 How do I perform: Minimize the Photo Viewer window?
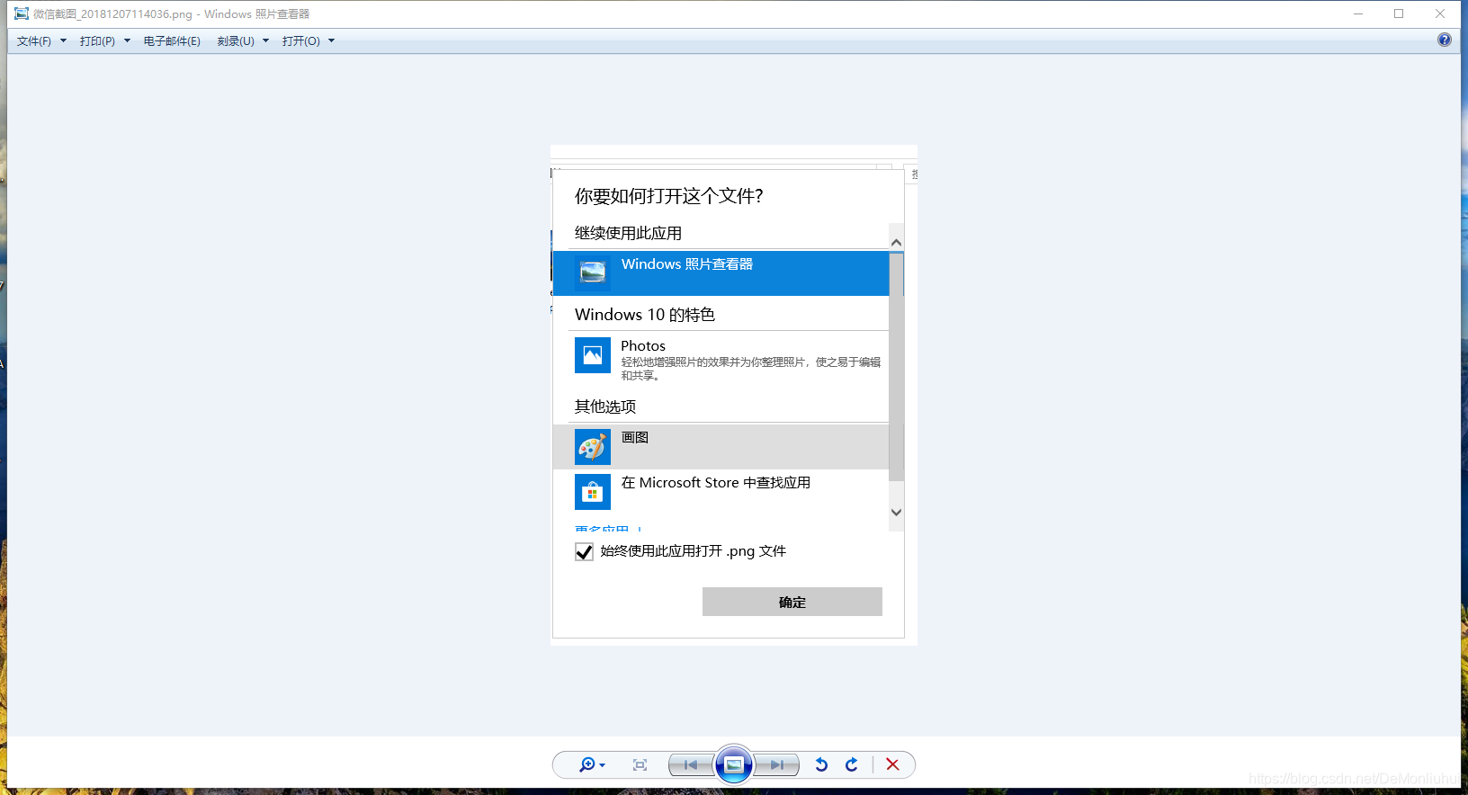[1358, 13]
